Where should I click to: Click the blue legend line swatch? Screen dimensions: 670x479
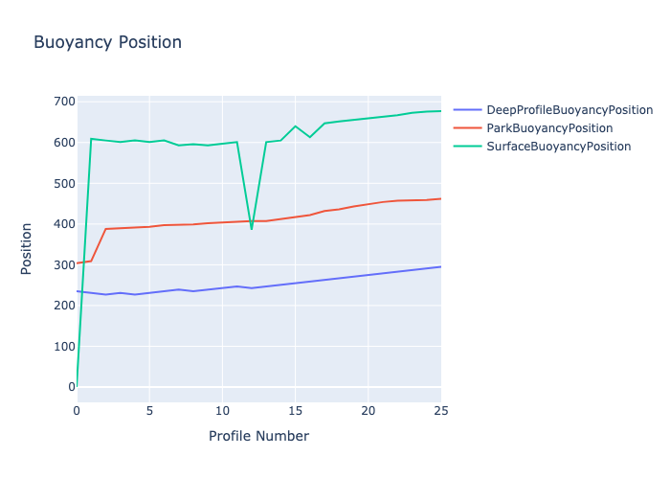coord(467,110)
